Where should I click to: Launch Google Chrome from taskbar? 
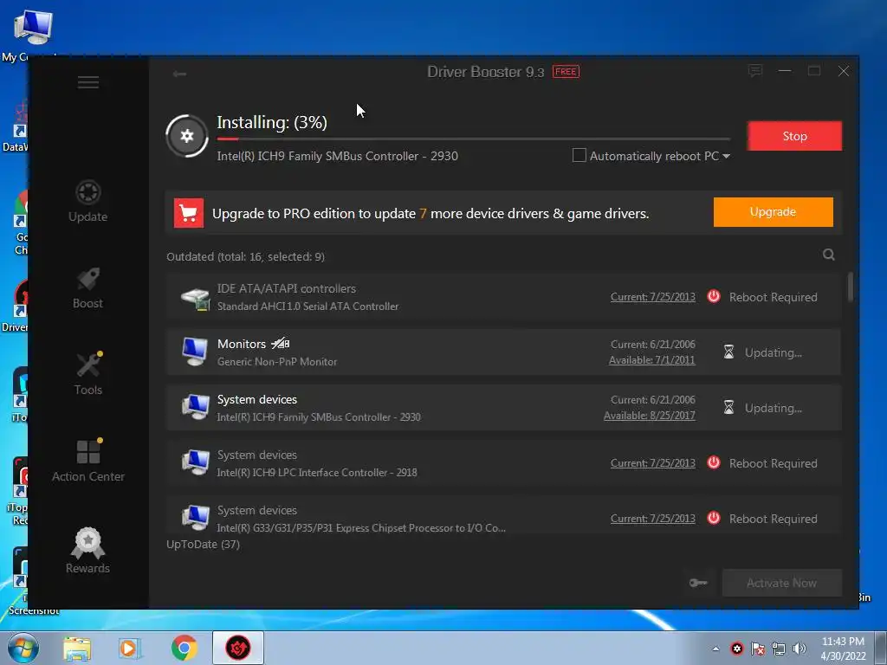(x=184, y=648)
